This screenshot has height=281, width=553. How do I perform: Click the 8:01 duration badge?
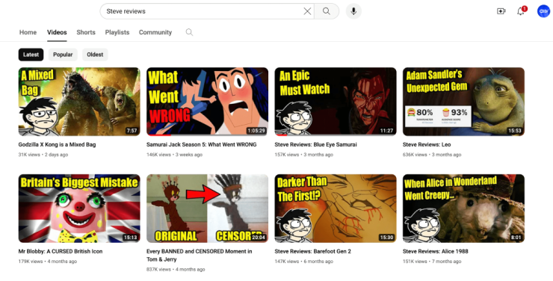[x=516, y=238]
